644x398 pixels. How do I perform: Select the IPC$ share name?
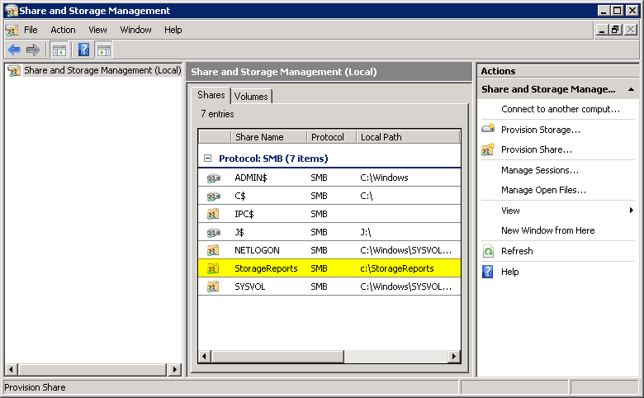click(x=244, y=215)
